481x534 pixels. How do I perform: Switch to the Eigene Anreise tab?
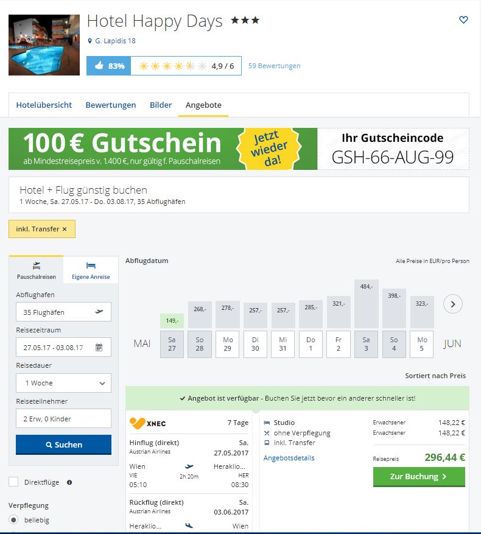pos(91,270)
